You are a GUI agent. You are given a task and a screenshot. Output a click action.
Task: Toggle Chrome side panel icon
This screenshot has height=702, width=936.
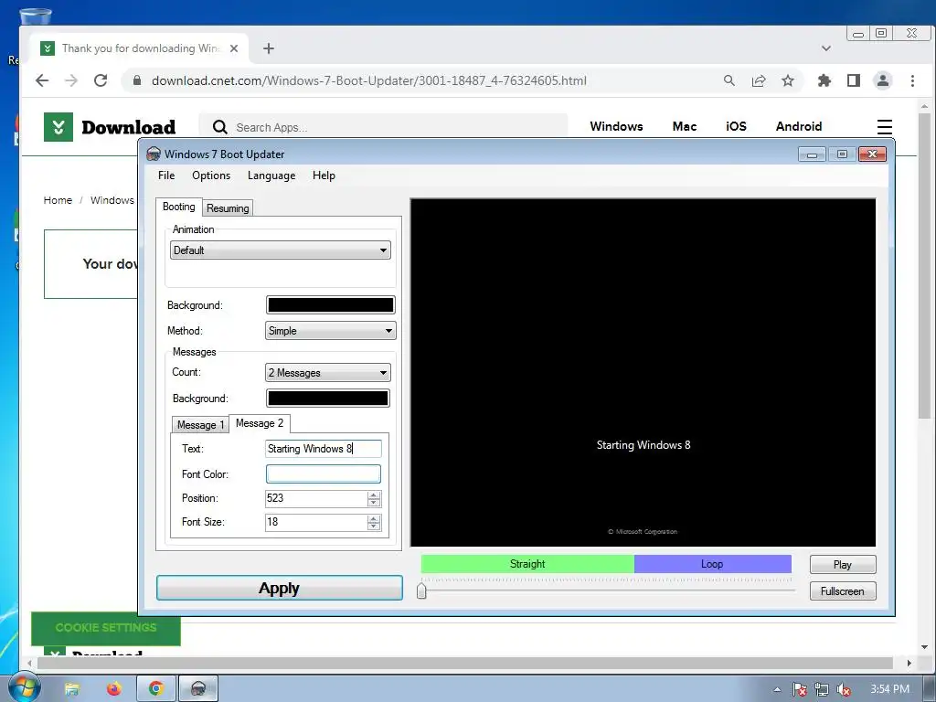click(x=854, y=80)
